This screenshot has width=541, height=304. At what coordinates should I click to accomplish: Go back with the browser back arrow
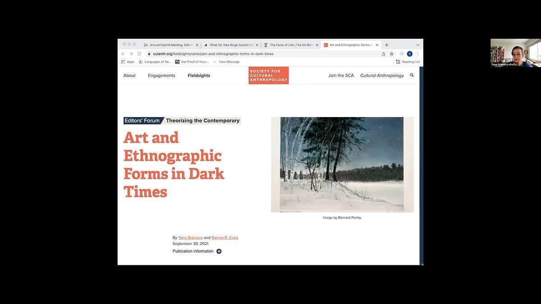tap(123, 54)
